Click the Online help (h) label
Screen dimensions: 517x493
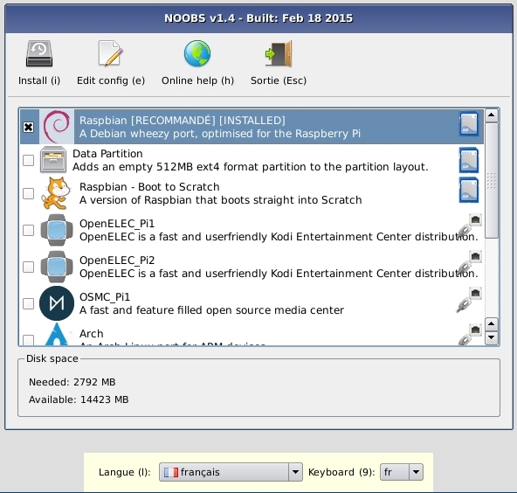coord(197,80)
